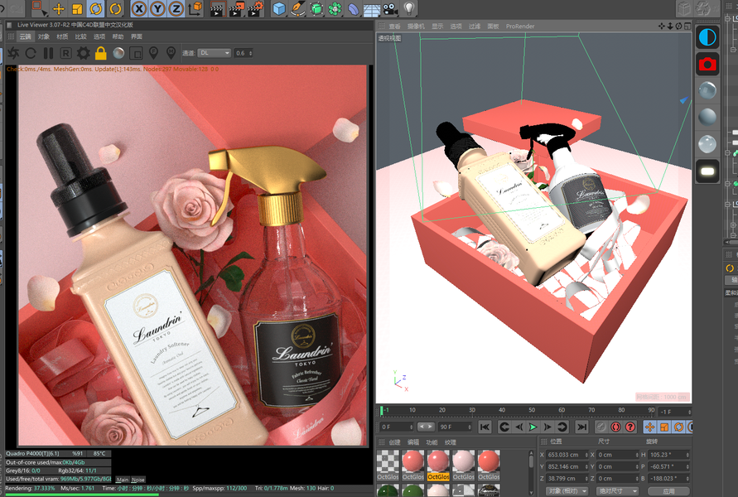This screenshot has width=738, height=497.
Task: Toggle render region R button
Action: click(66, 53)
